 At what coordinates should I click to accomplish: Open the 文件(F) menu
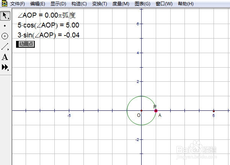(x=18, y=4)
